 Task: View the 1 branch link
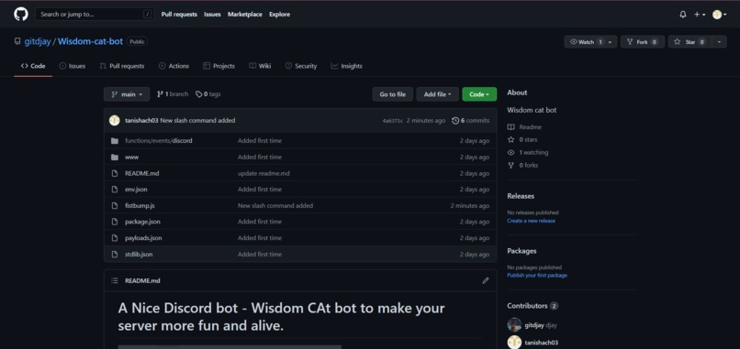click(x=173, y=94)
